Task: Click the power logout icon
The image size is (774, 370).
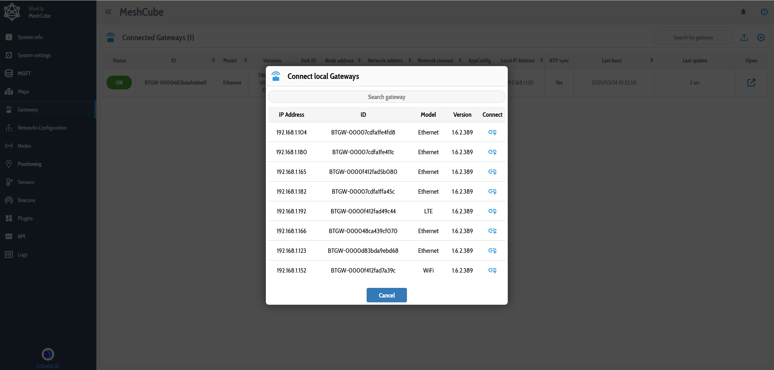Action: (x=764, y=12)
